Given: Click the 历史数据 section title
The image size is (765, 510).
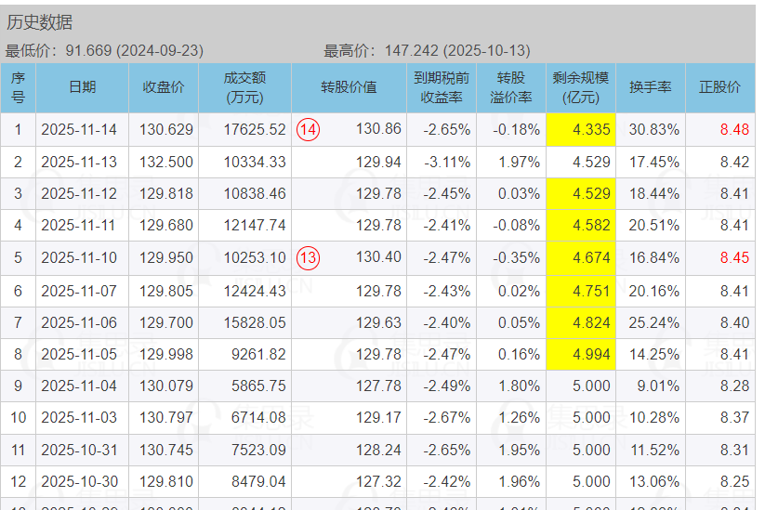Looking at the screenshot, I should [39, 22].
